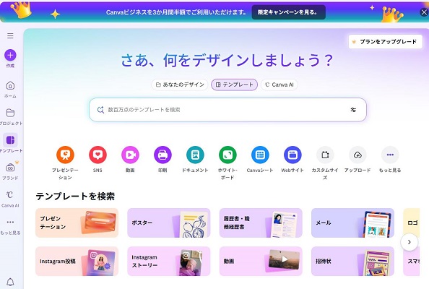Open the video template category card
This screenshot has height=289, width=429.
(x=261, y=261)
